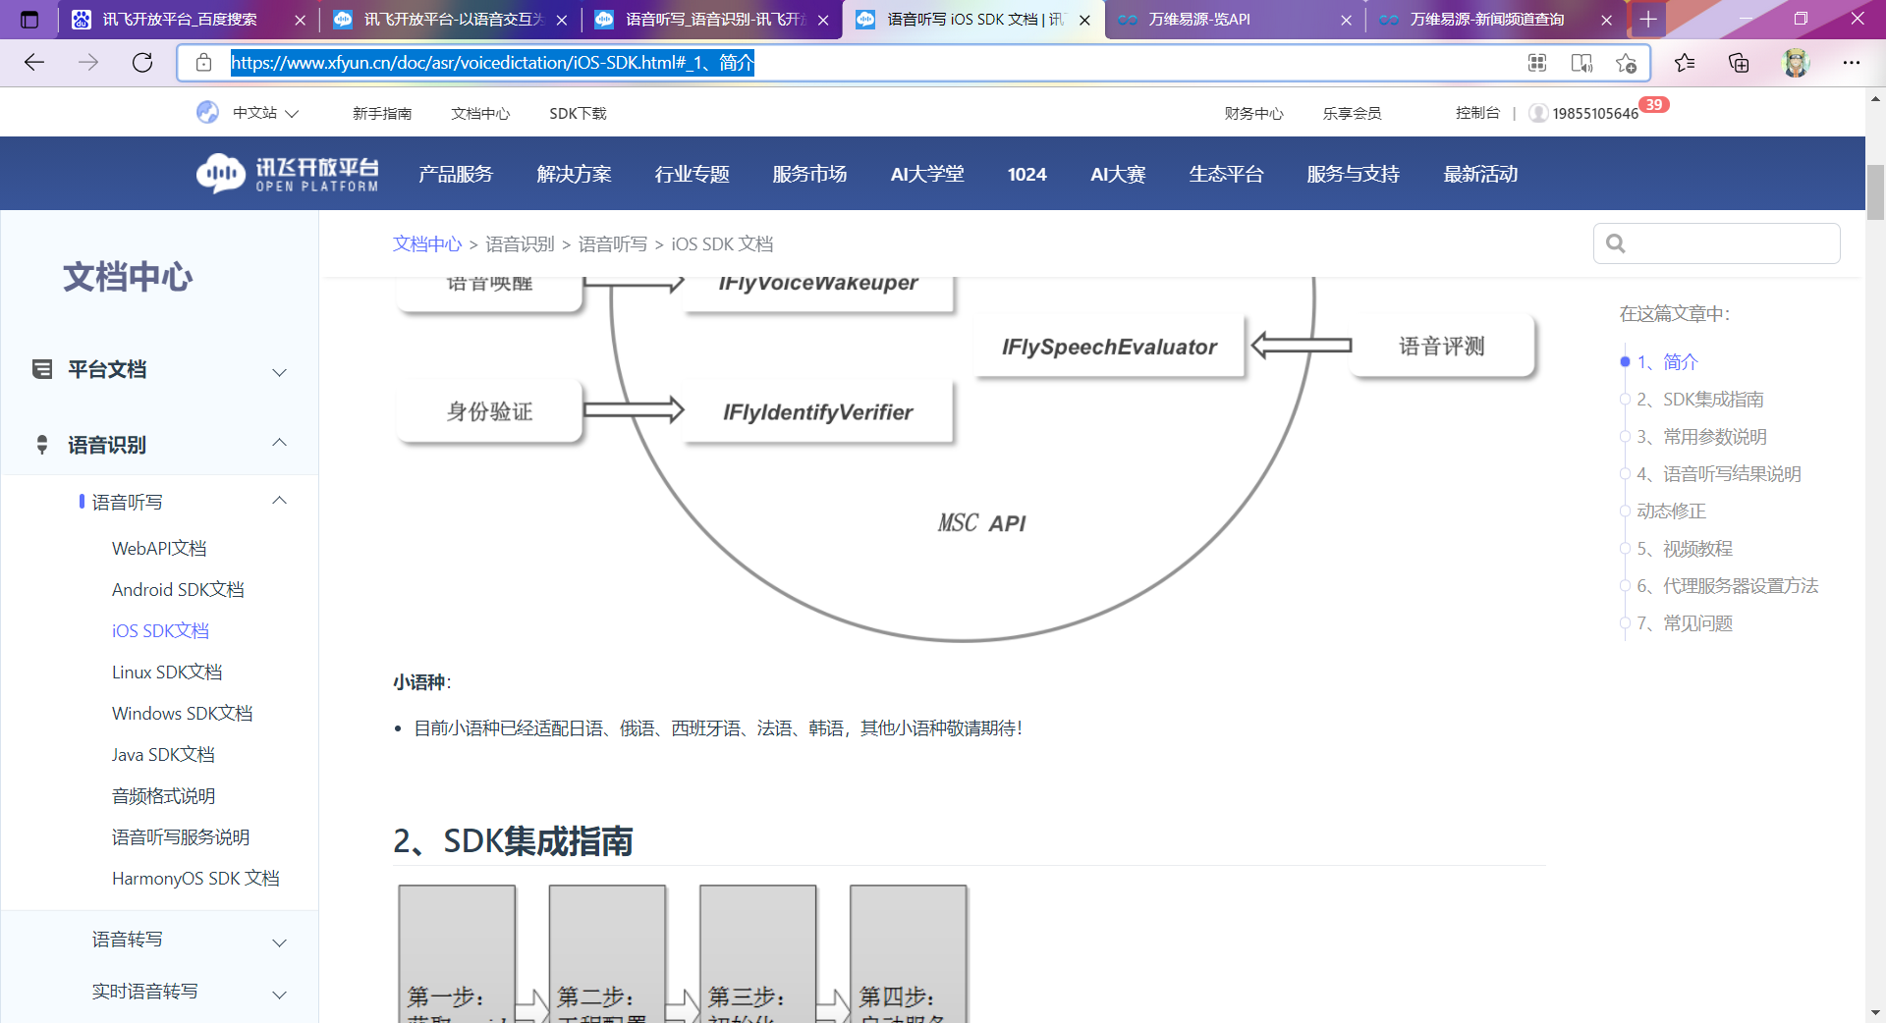This screenshot has width=1886, height=1023.
Task: Open the browser settings and more menu
Action: pyautogui.click(x=1852, y=63)
